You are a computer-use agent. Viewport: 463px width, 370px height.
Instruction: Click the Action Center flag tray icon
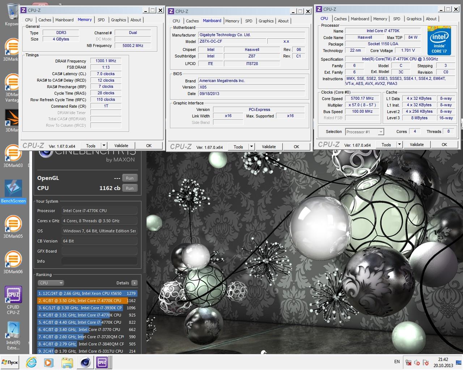(425, 362)
